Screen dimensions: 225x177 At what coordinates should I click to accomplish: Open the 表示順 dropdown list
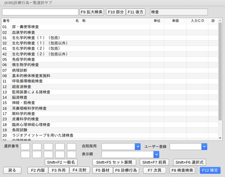click(156, 154)
